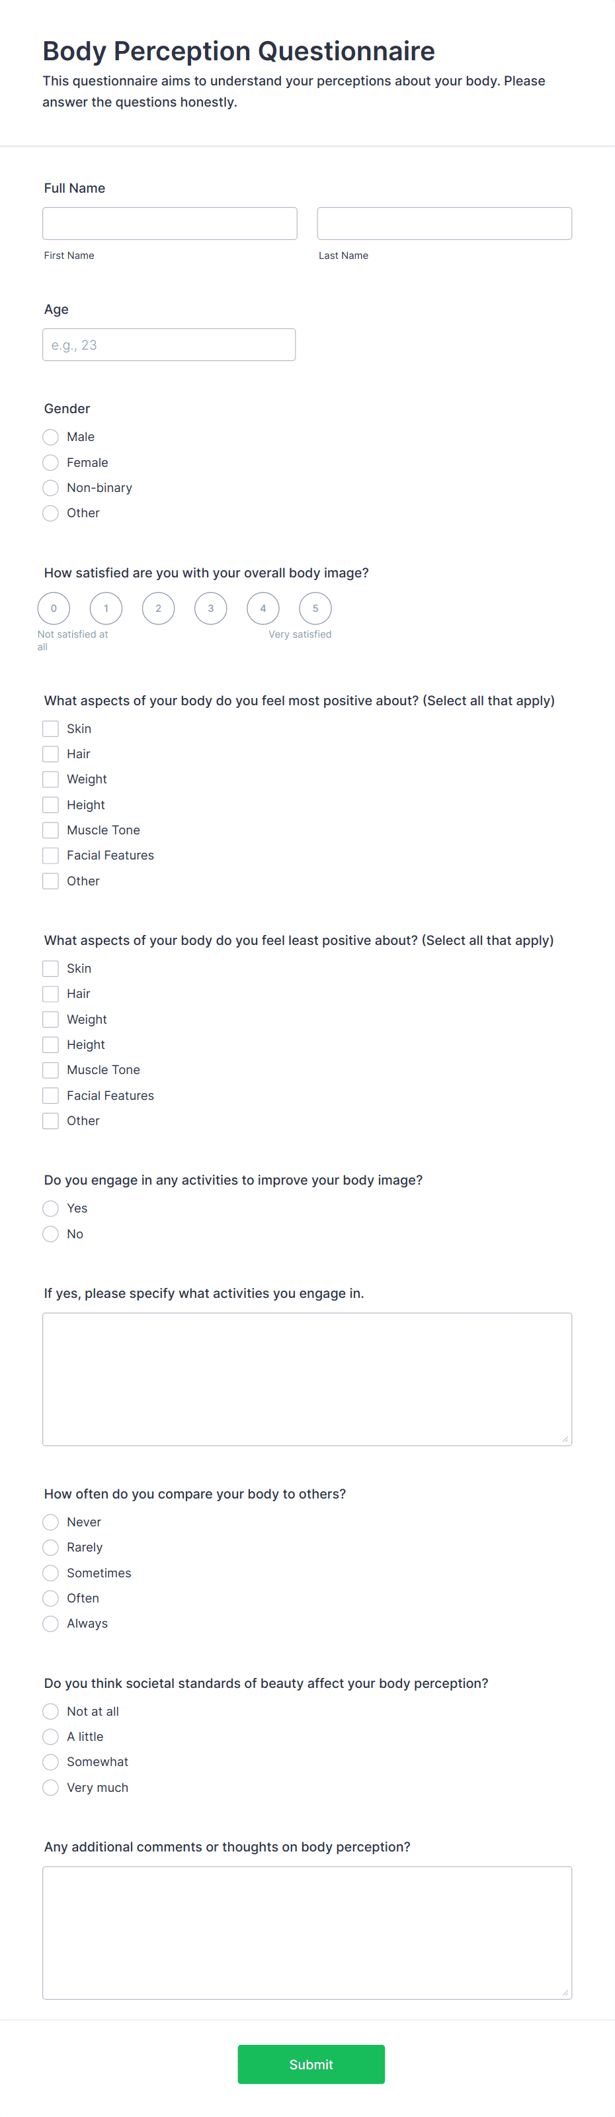Check Facial Features under least positive aspects
Image resolution: width=615 pixels, height=2117 pixels.
click(x=50, y=1095)
